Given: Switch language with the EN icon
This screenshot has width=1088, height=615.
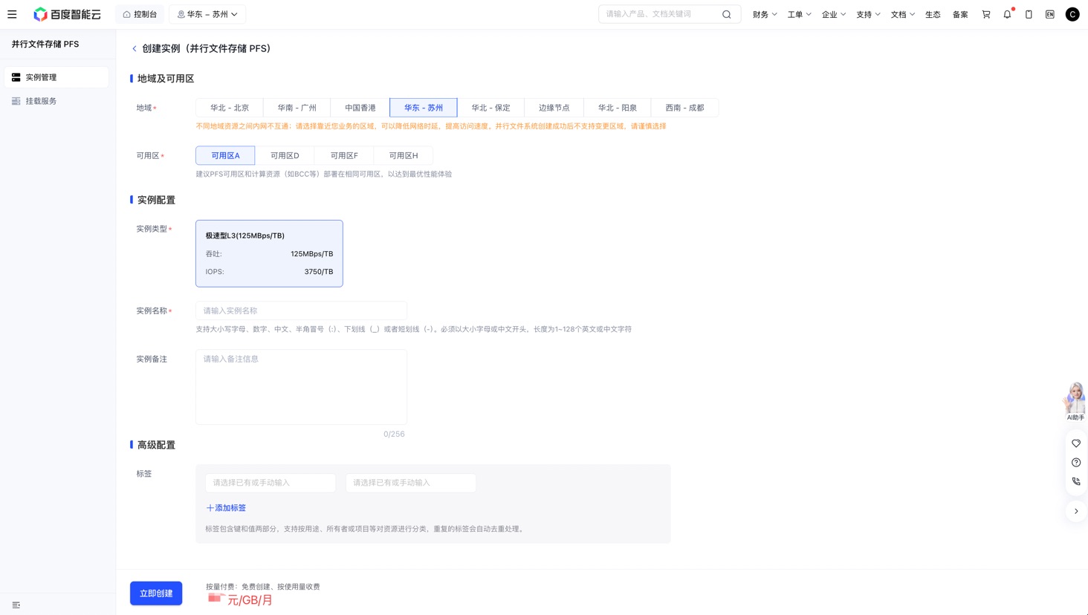Looking at the screenshot, I should pos(1050,14).
